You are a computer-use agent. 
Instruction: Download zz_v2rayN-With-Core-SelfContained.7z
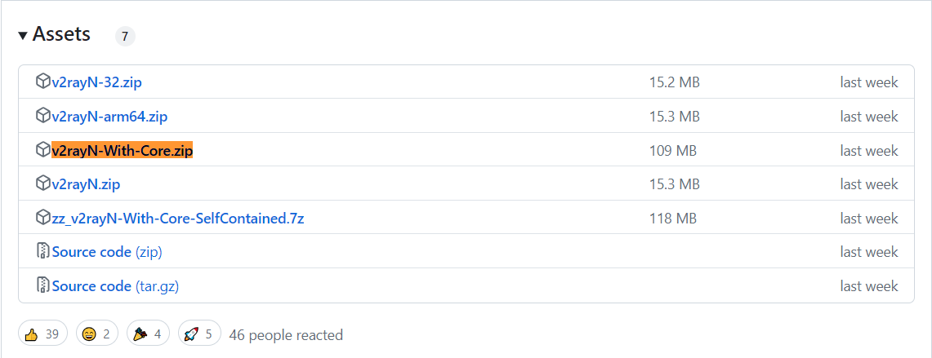coord(178,219)
